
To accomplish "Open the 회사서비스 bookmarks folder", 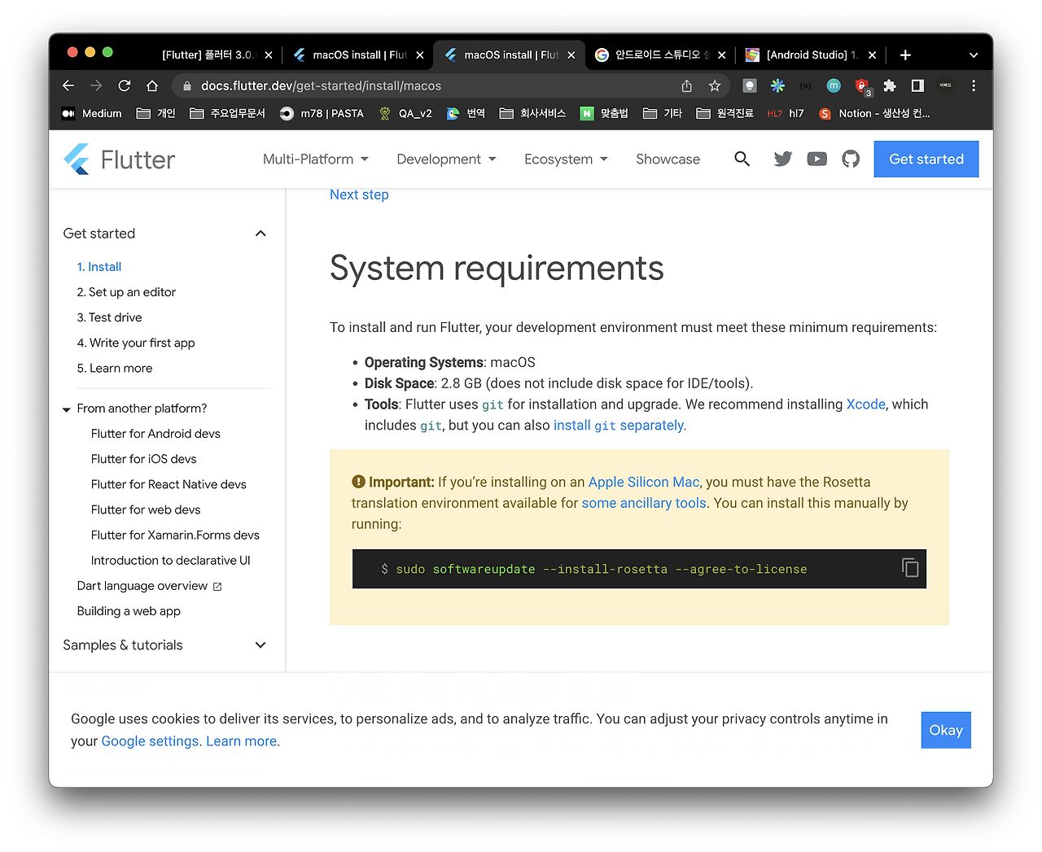I will (532, 113).
